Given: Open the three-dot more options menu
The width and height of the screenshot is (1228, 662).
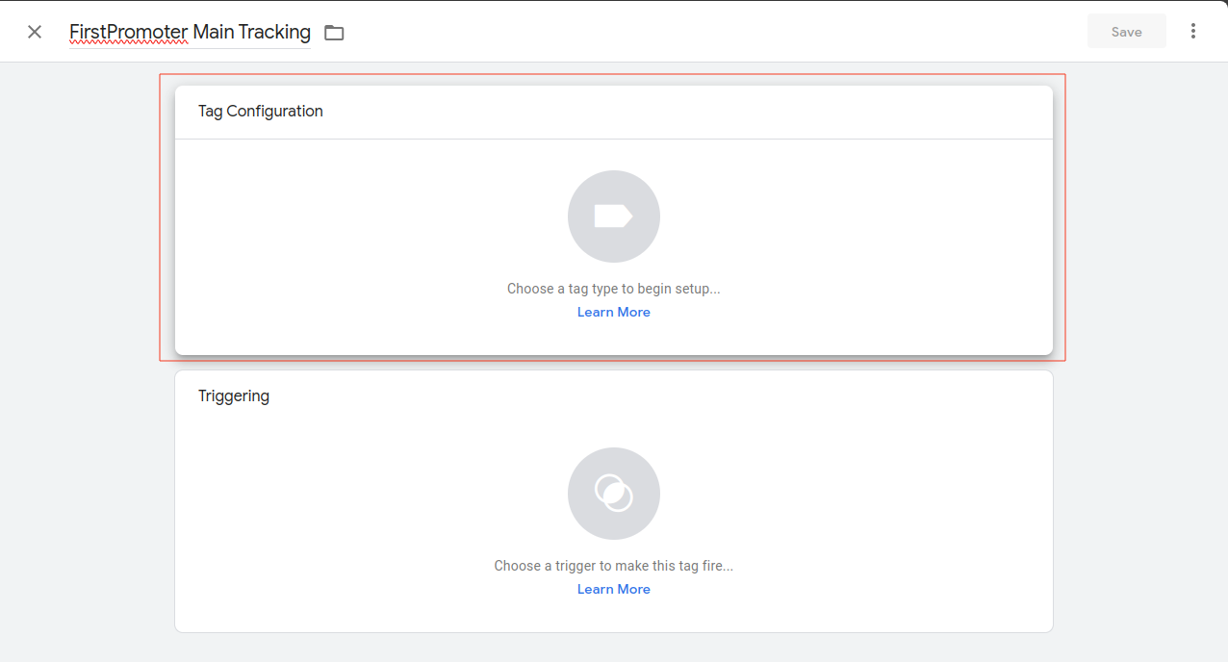Looking at the screenshot, I should click(1193, 32).
